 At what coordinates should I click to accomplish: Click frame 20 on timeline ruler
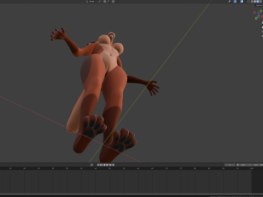pyautogui.click(x=24, y=169)
